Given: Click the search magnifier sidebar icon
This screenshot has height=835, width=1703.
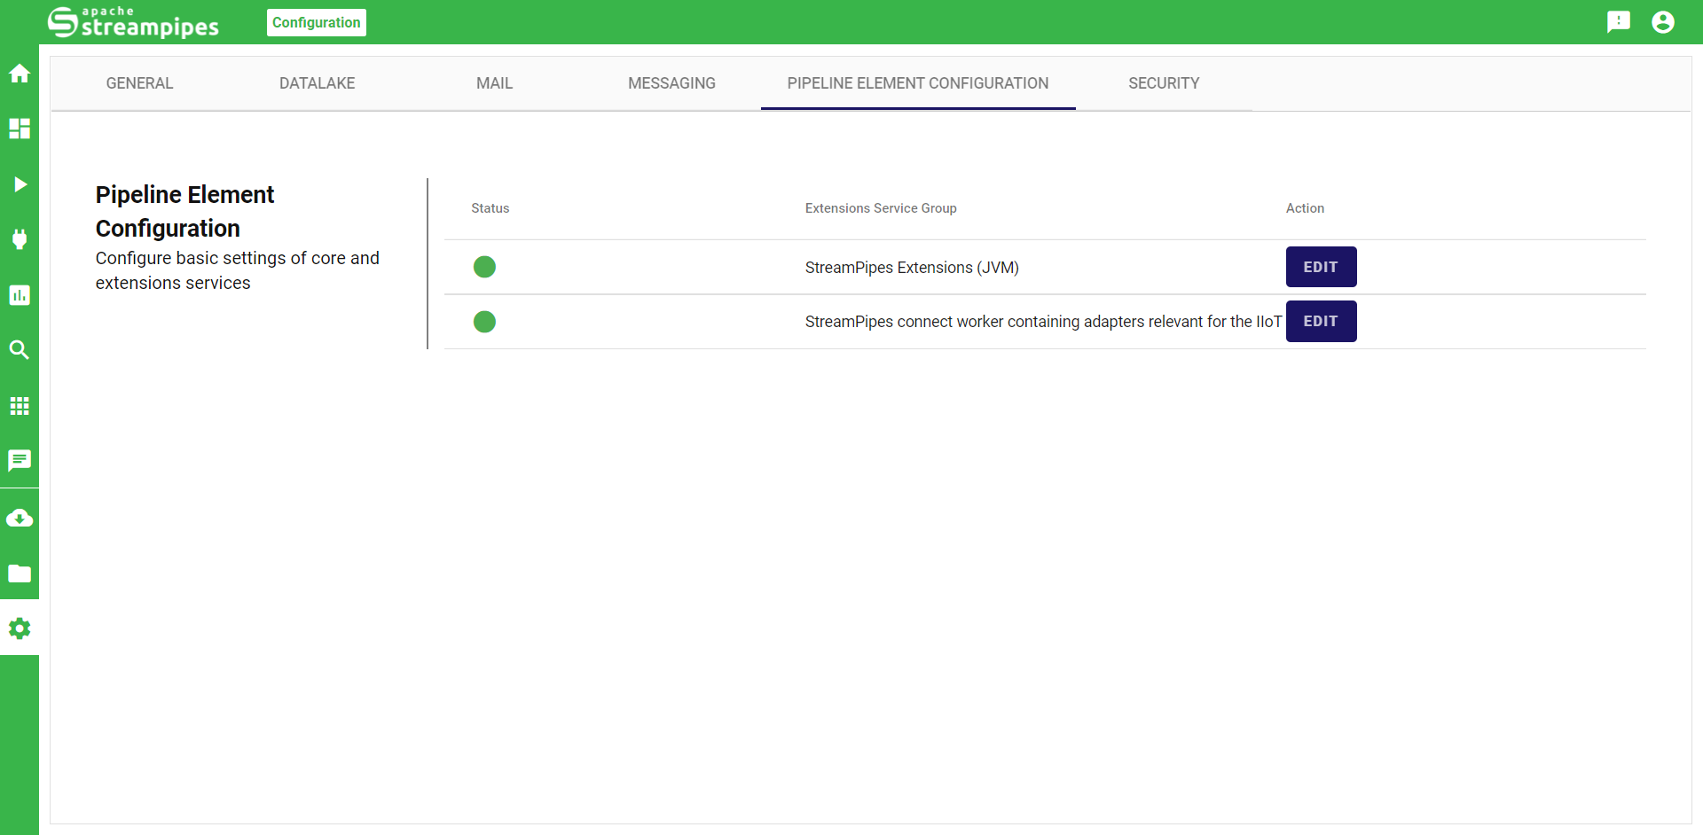Looking at the screenshot, I should 20,350.
